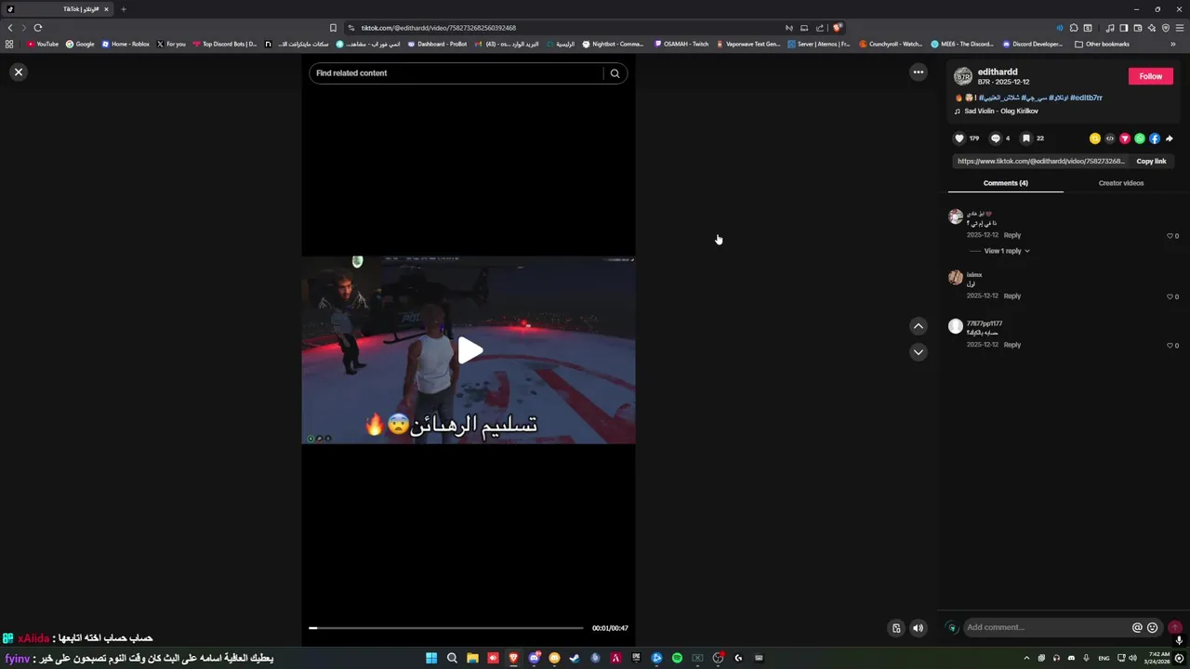
Task: Seek along the video progress bar
Action: tap(446, 628)
